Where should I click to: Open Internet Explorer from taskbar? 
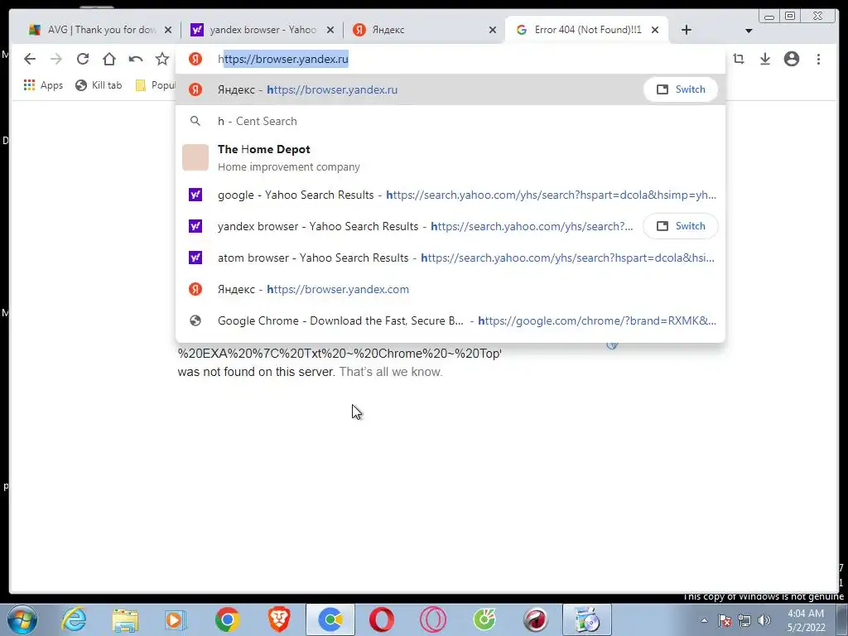pos(74,619)
